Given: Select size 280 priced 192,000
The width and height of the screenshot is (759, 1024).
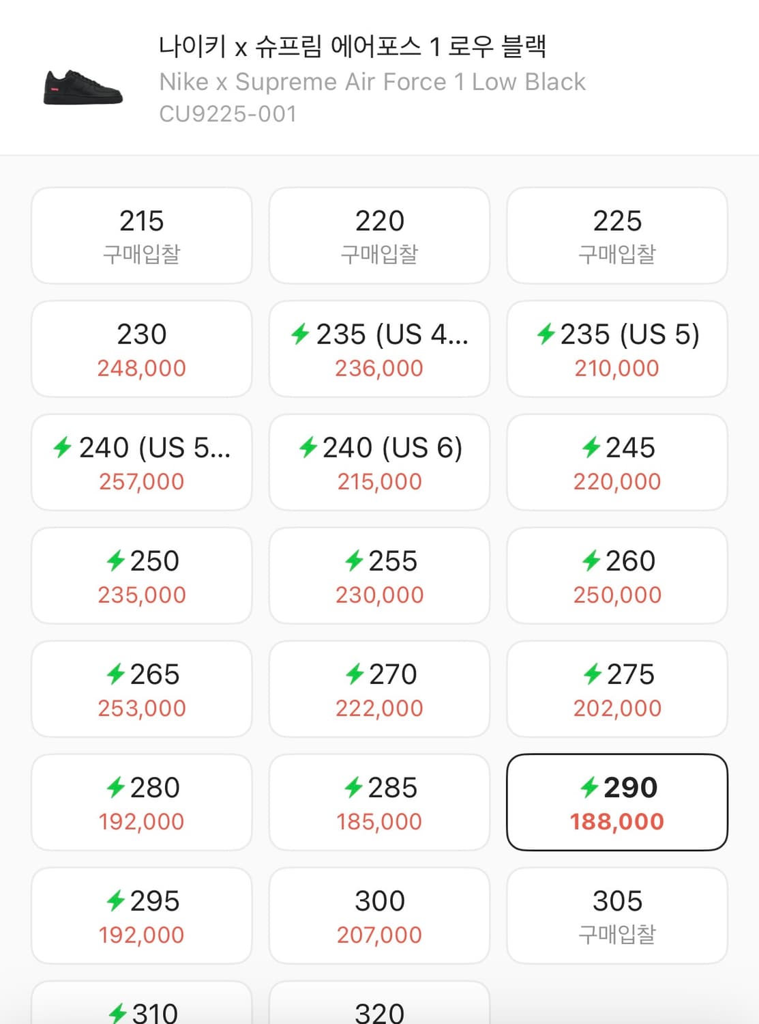Looking at the screenshot, I should coord(141,802).
